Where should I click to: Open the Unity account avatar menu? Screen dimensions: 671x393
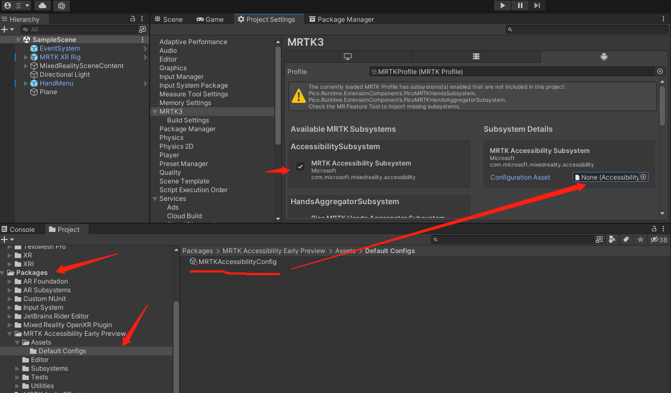click(x=7, y=5)
